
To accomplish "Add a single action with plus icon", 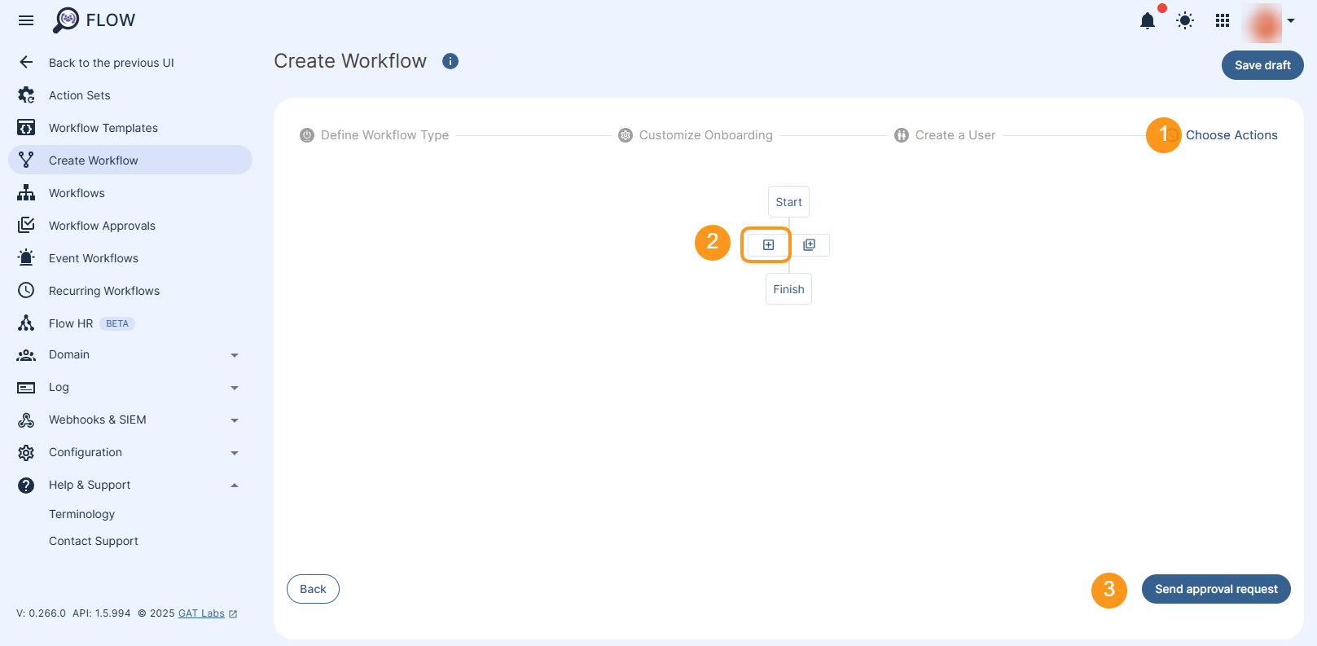I will (768, 244).
